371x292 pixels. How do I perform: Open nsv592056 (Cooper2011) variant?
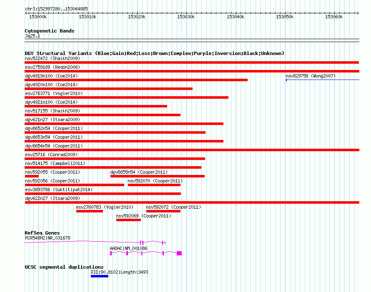tap(75, 185)
